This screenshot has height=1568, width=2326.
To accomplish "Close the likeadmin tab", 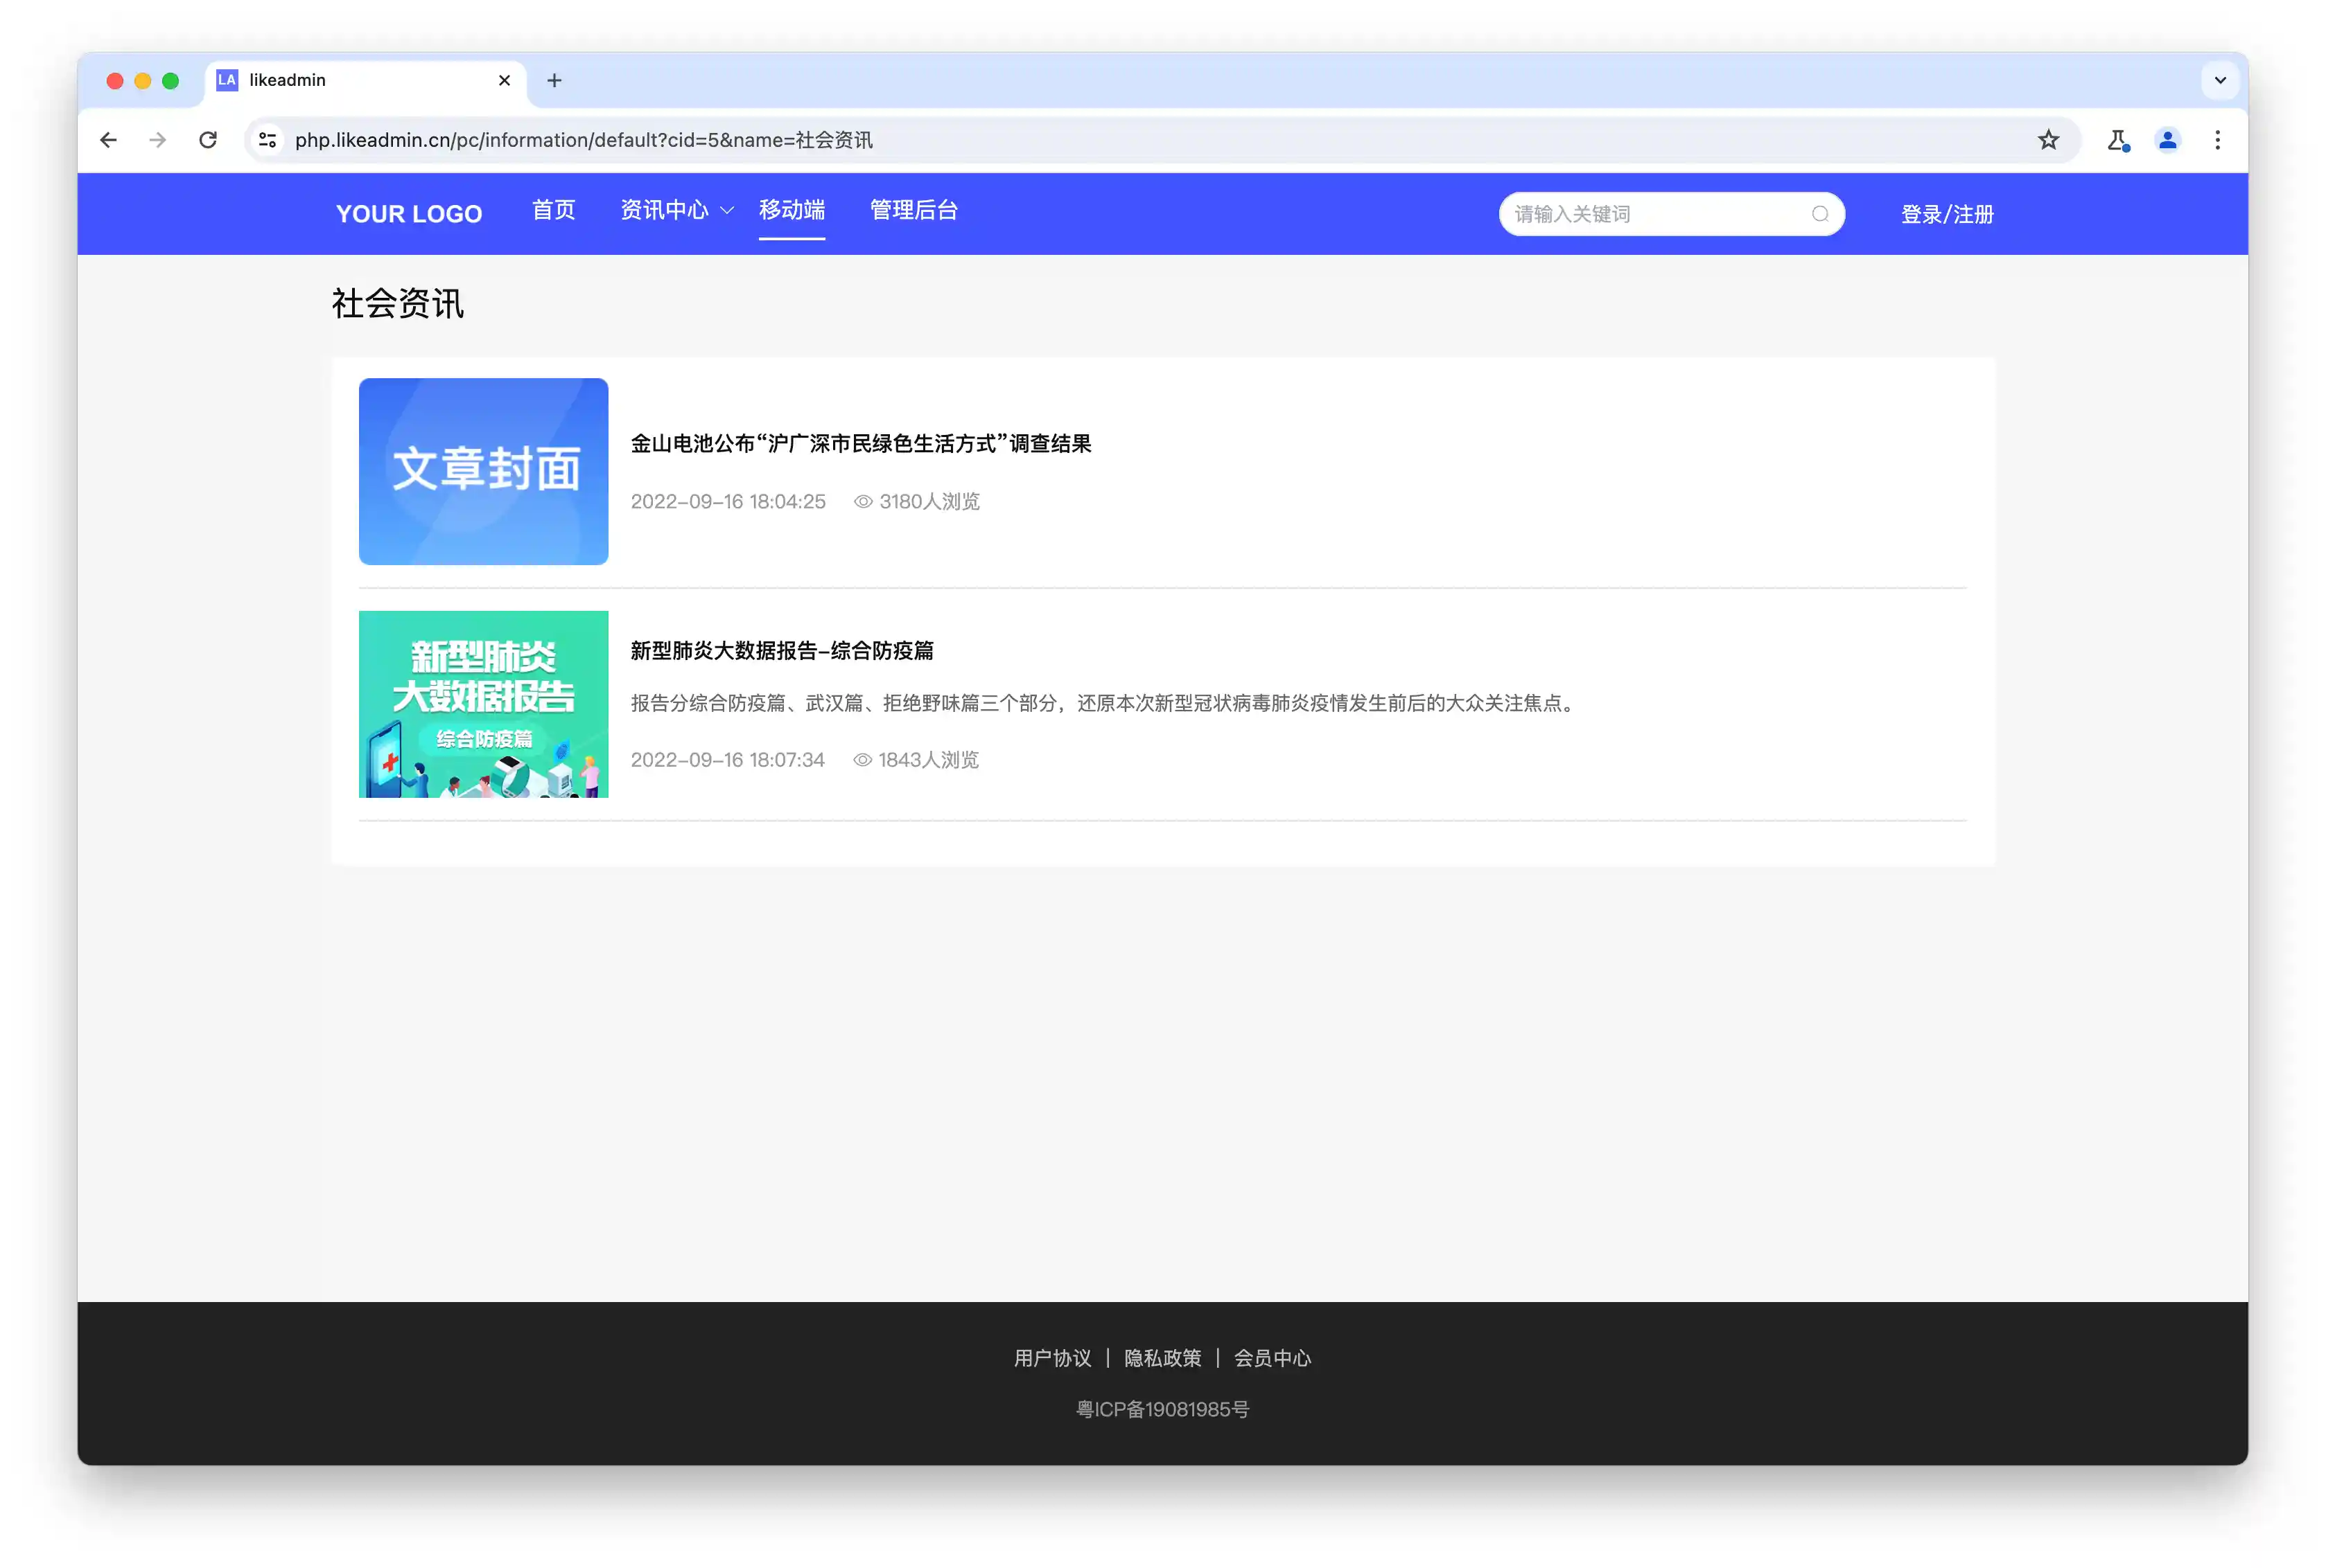I will click(x=504, y=80).
